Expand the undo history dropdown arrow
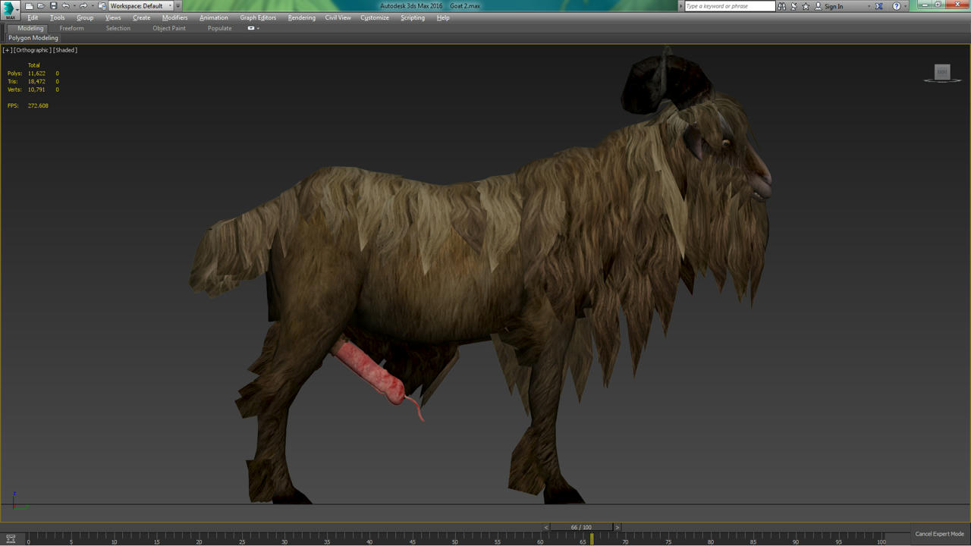 74,6
